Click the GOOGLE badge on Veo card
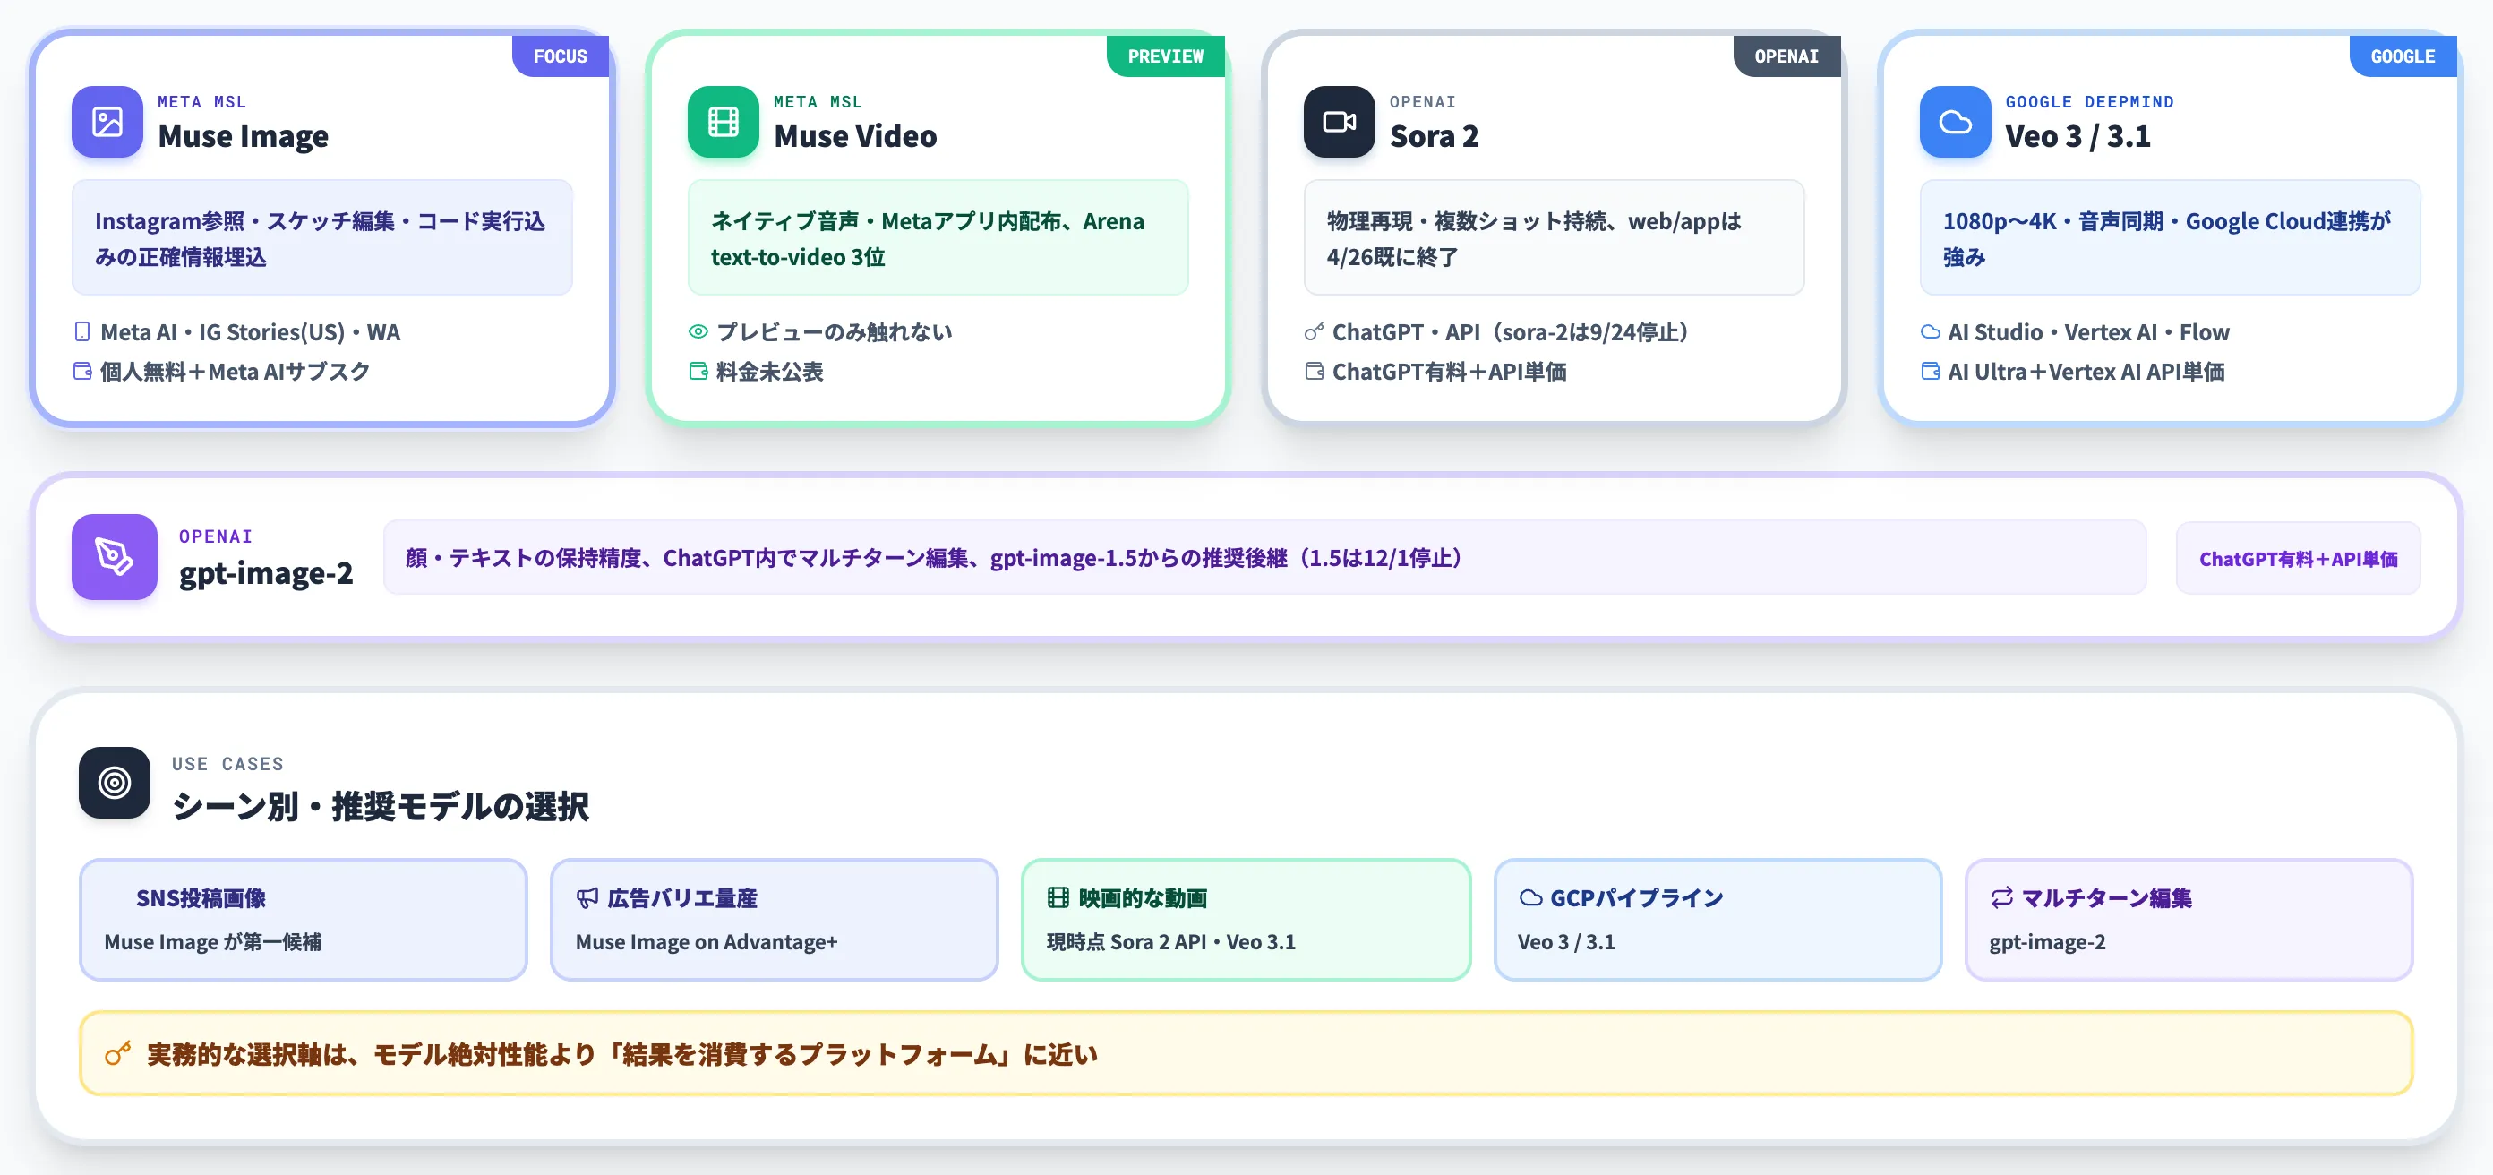Image resolution: width=2493 pixels, height=1175 pixels. click(2402, 56)
